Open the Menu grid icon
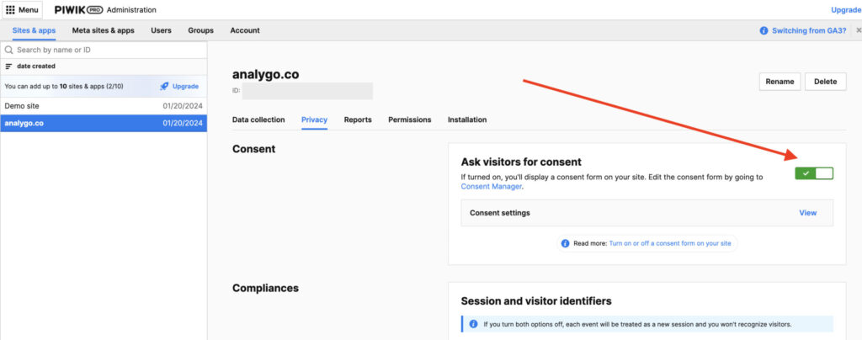 (10, 10)
